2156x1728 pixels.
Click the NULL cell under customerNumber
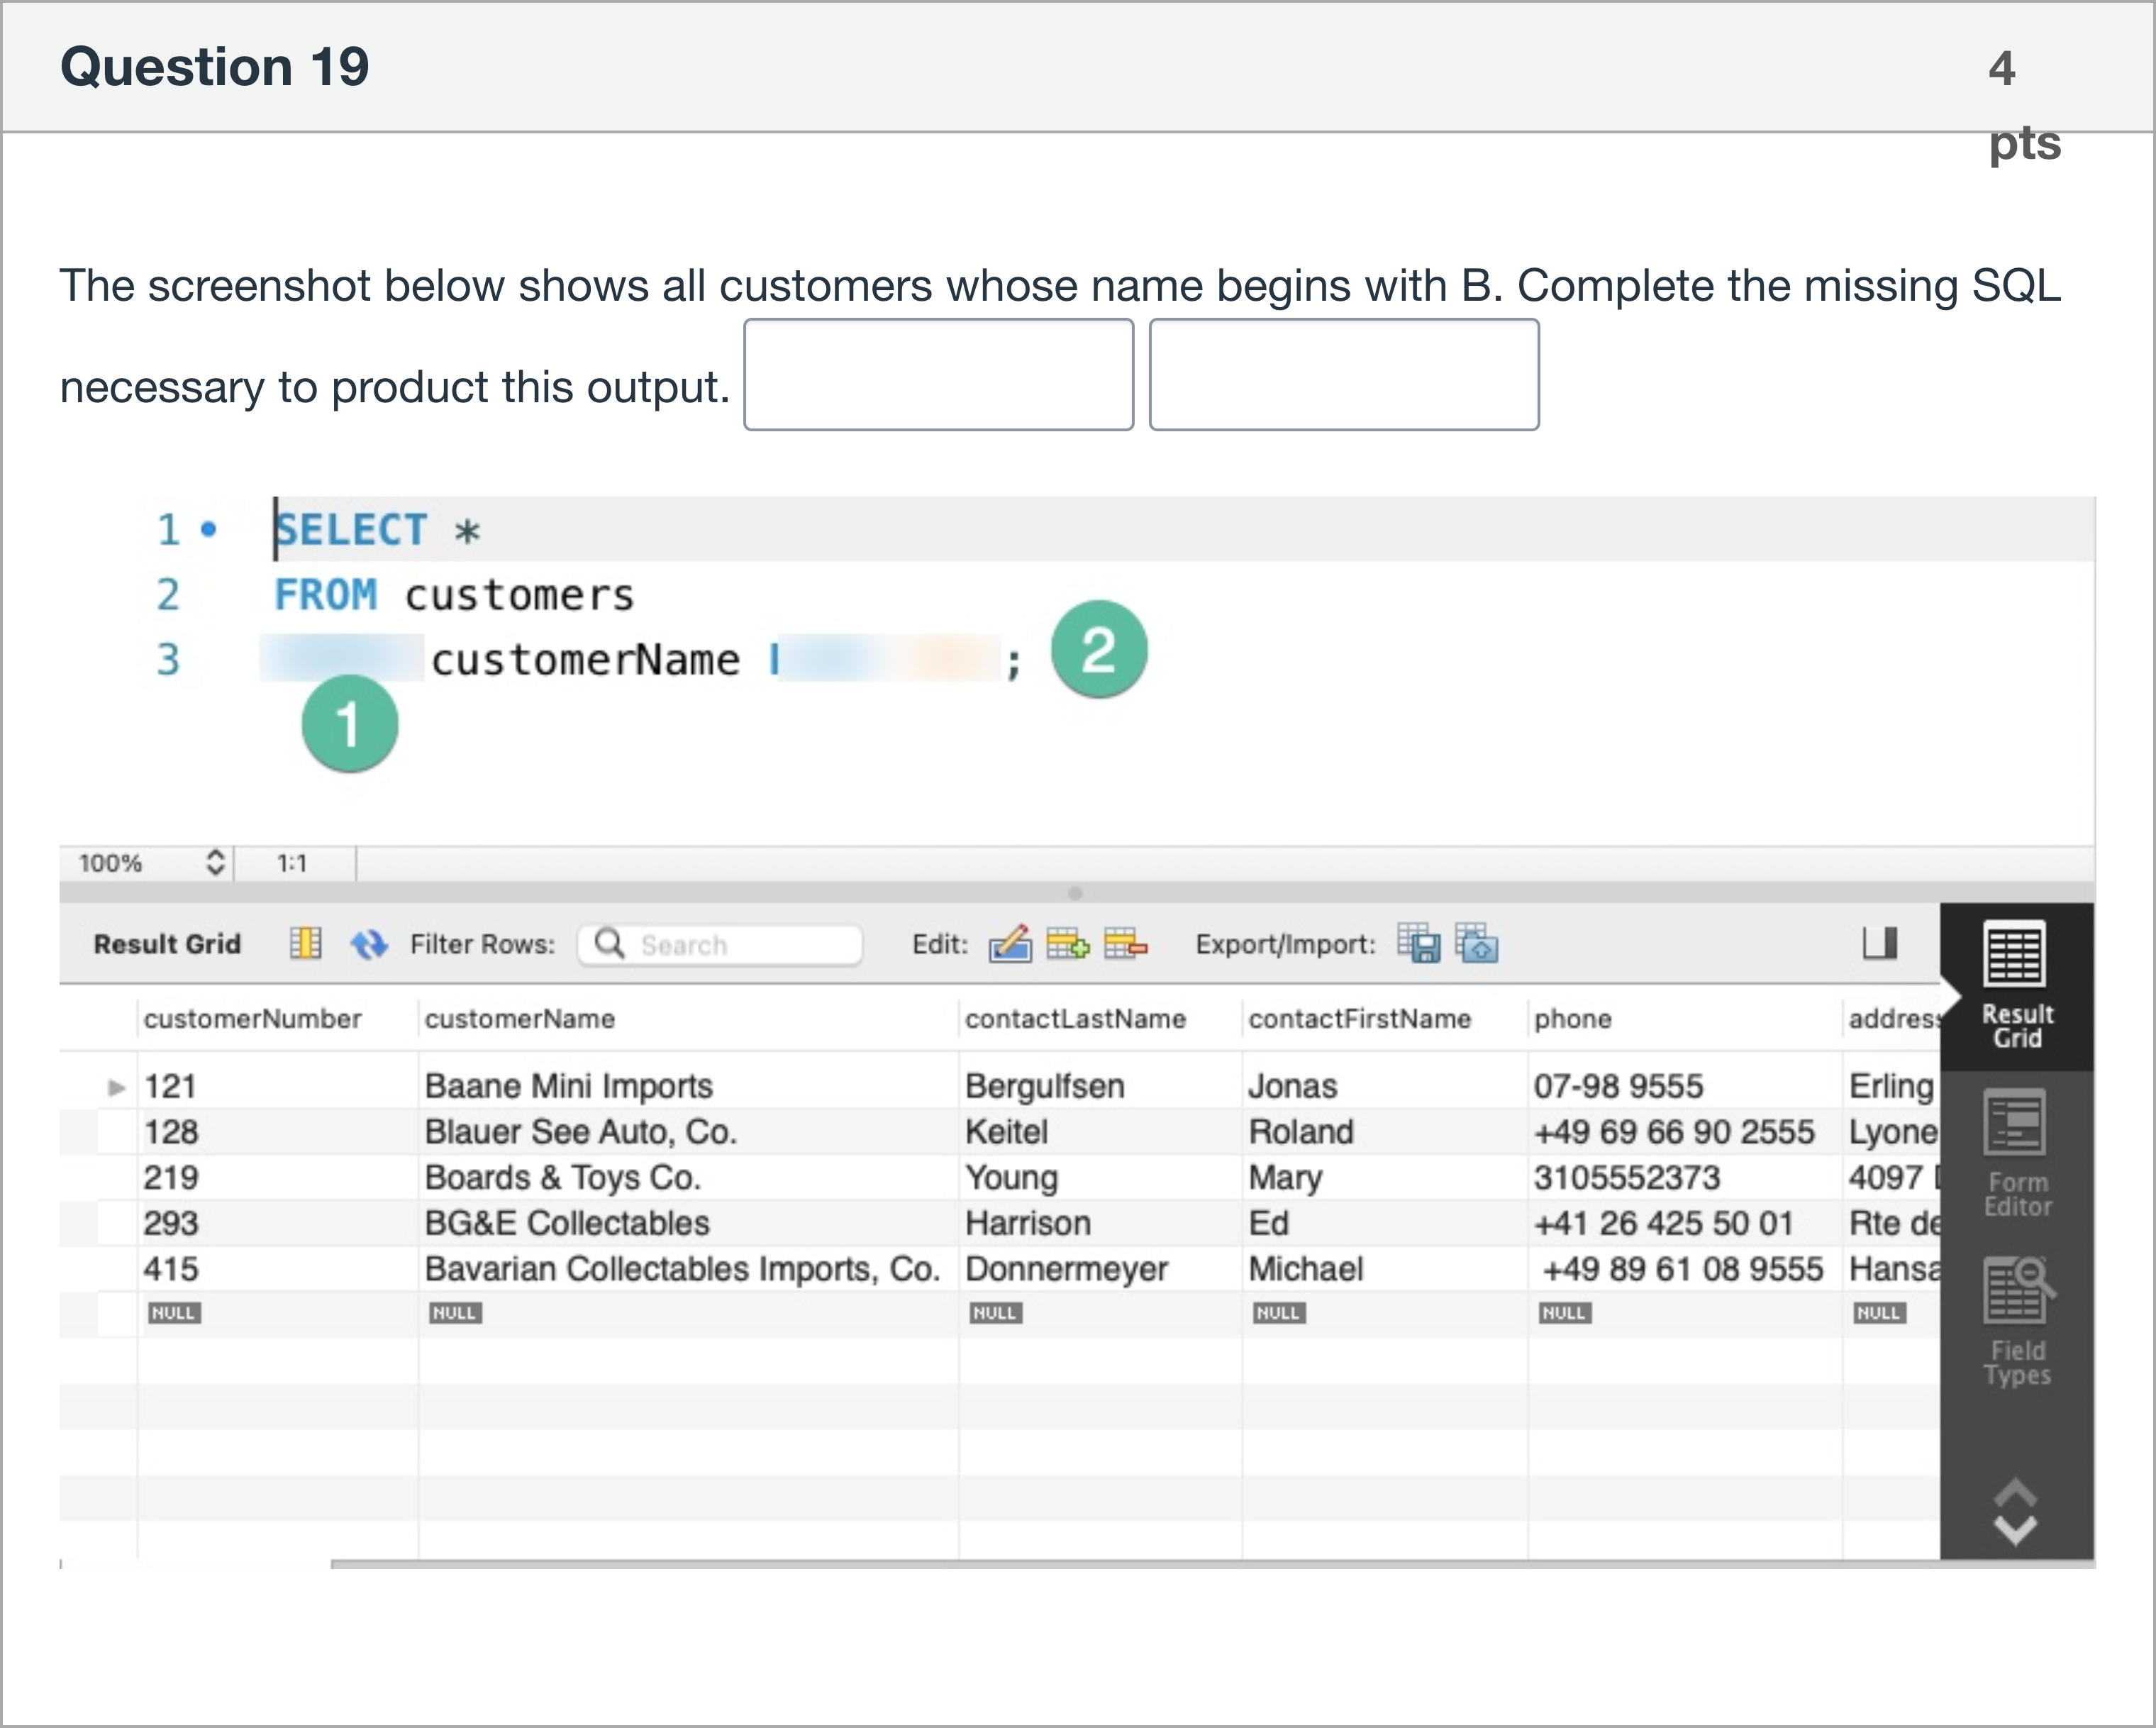174,1313
